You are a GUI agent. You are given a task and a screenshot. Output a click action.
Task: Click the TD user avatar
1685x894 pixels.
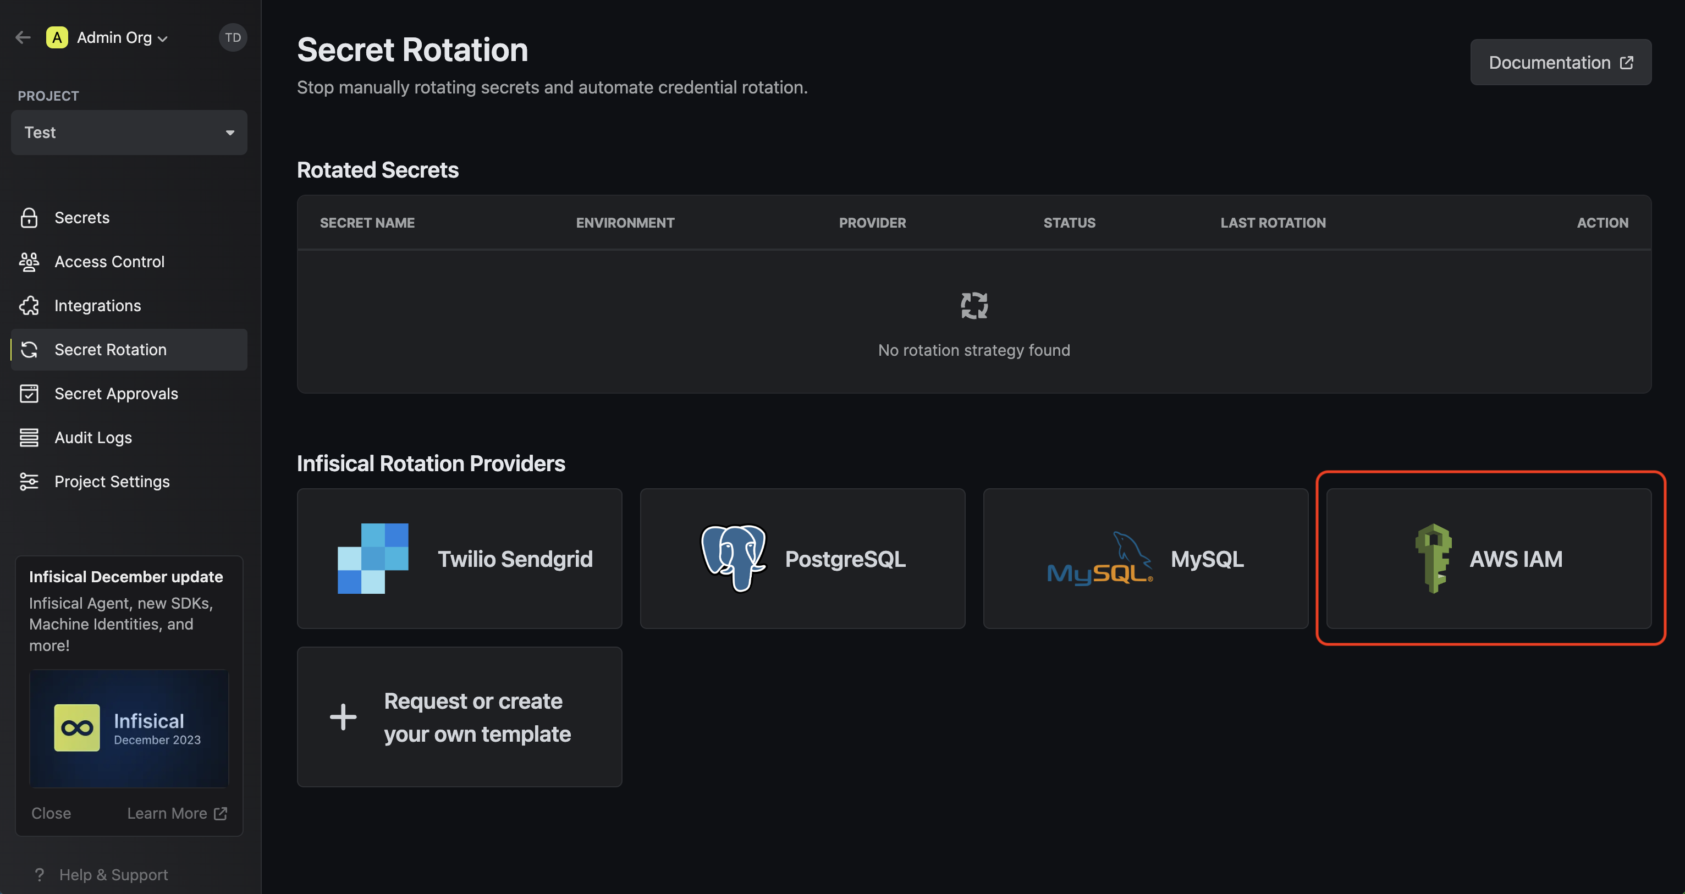[x=233, y=37]
